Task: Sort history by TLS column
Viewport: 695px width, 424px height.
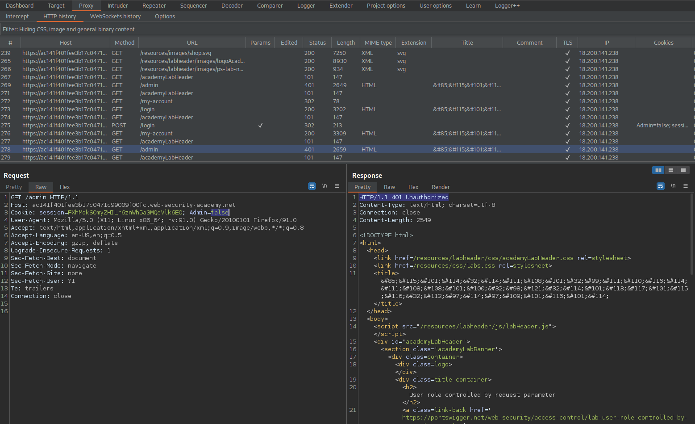Action: coord(567,42)
